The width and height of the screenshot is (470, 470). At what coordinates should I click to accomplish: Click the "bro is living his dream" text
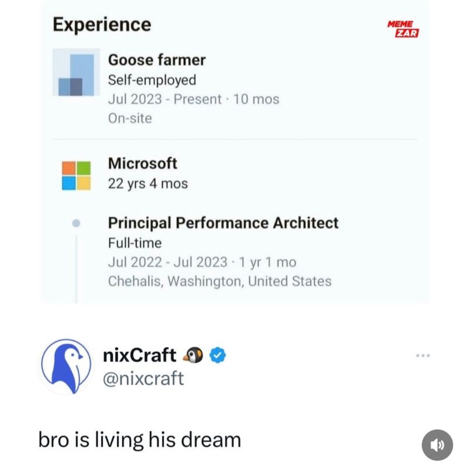click(x=140, y=439)
